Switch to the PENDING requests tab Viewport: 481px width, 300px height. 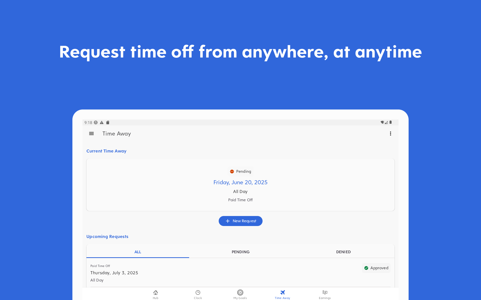point(241,252)
